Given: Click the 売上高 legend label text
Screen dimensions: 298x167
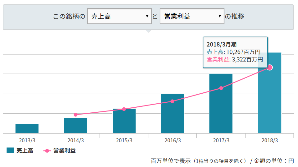Looking at the screenshot, I should coord(25,151).
